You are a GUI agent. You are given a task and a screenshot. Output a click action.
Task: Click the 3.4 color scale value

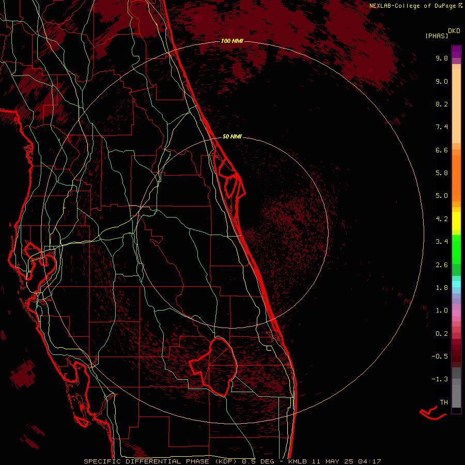coord(442,242)
